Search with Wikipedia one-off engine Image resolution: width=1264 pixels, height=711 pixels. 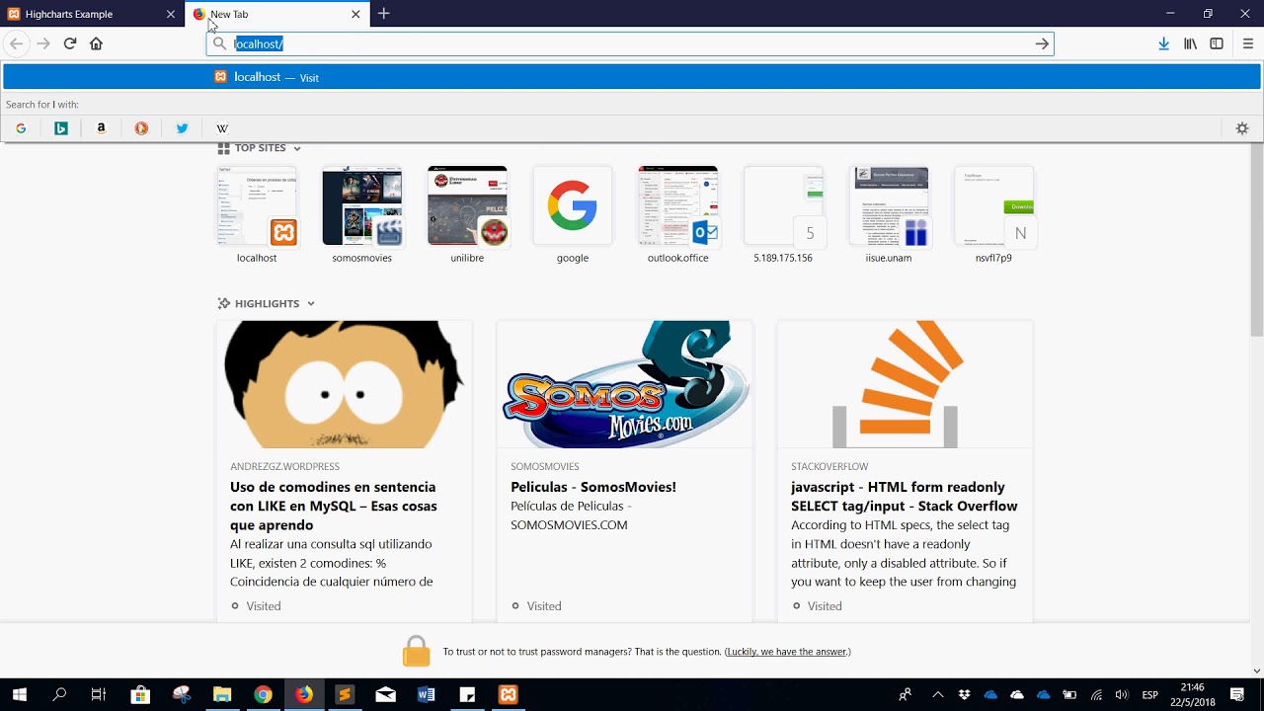pyautogui.click(x=222, y=128)
